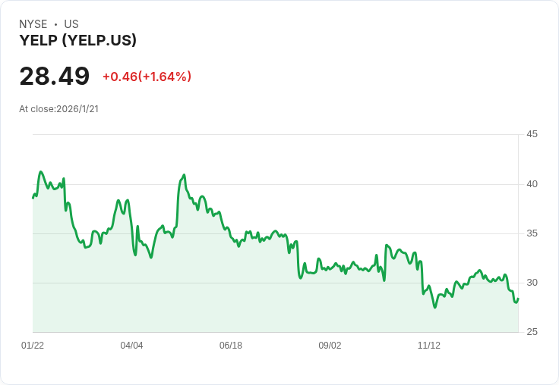Select the 01/22 date on the x-axis
The width and height of the screenshot is (559, 385).
pos(33,346)
